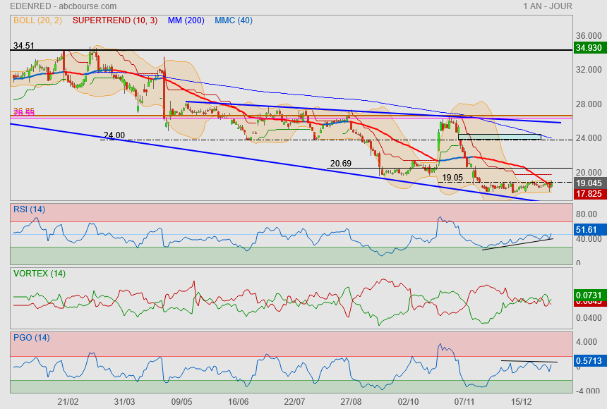This screenshot has width=607, height=409.
Task: Click the grey 19.045 current price tag
Action: click(x=588, y=183)
